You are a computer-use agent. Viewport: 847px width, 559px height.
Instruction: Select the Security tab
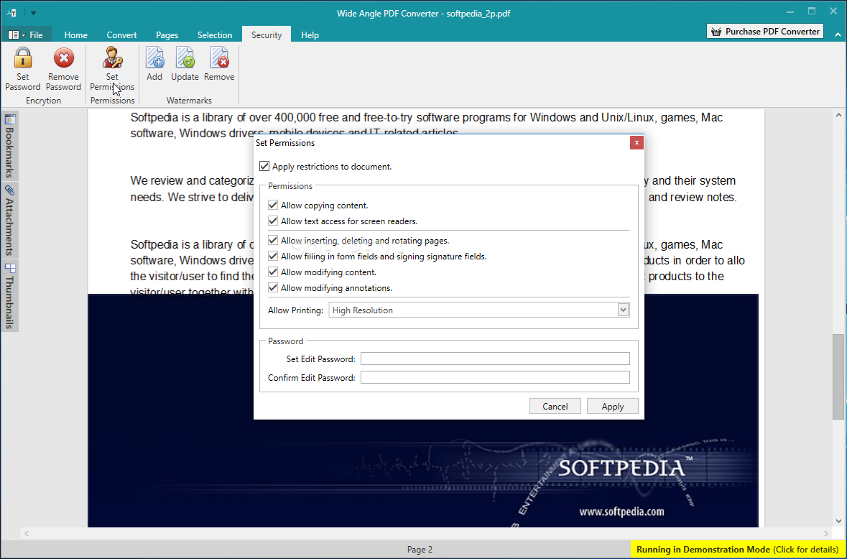click(267, 34)
